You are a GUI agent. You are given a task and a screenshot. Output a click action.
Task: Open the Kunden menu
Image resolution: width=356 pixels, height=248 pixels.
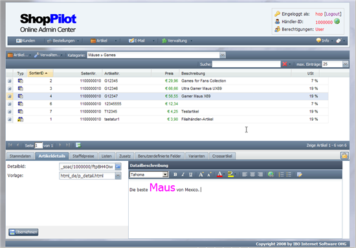(26, 41)
